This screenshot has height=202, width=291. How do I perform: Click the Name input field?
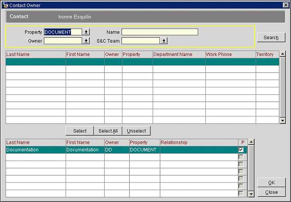coord(160,32)
